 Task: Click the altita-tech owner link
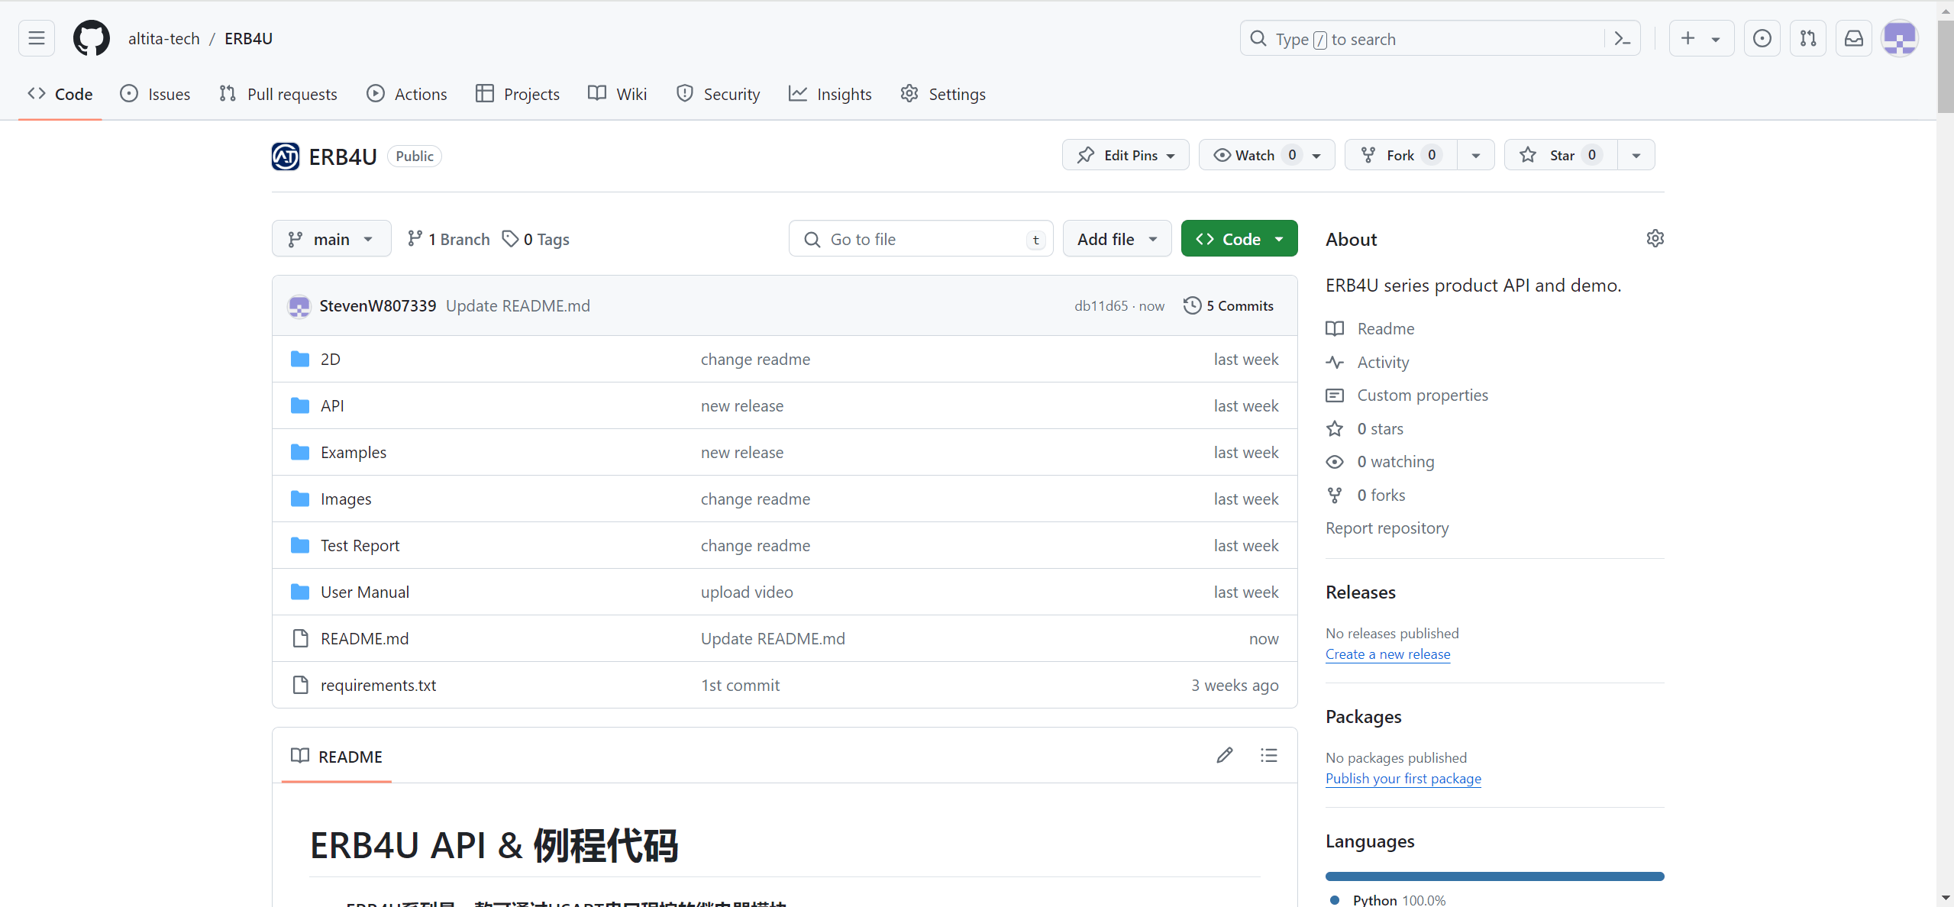164,38
